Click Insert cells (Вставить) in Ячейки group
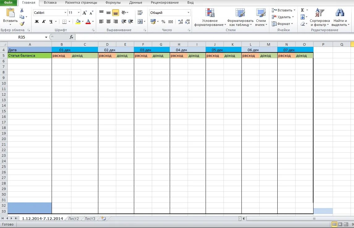354x228 pixels. 284,10
